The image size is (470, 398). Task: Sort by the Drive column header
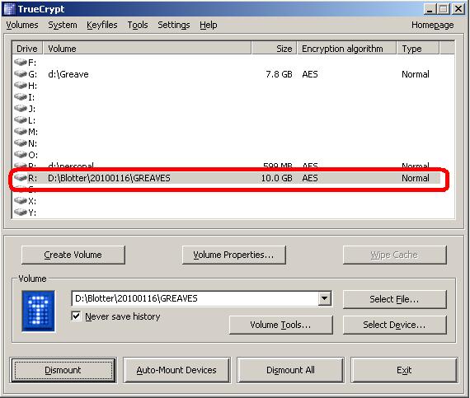coord(27,49)
